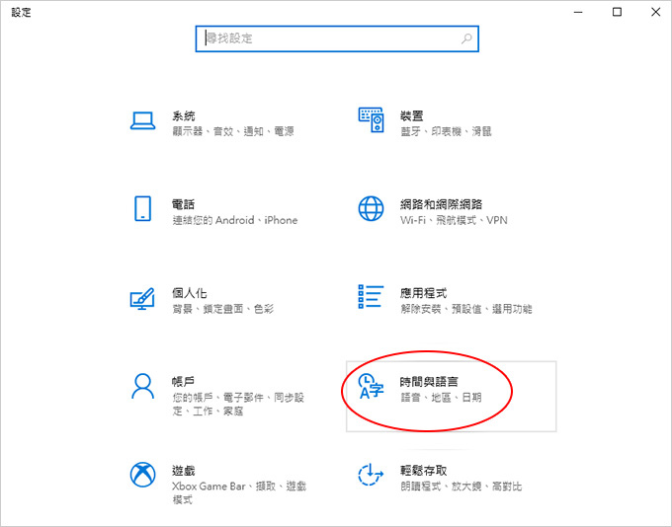Click the magnifier icon in search box
Screen dimensions: 672x527
click(x=466, y=38)
